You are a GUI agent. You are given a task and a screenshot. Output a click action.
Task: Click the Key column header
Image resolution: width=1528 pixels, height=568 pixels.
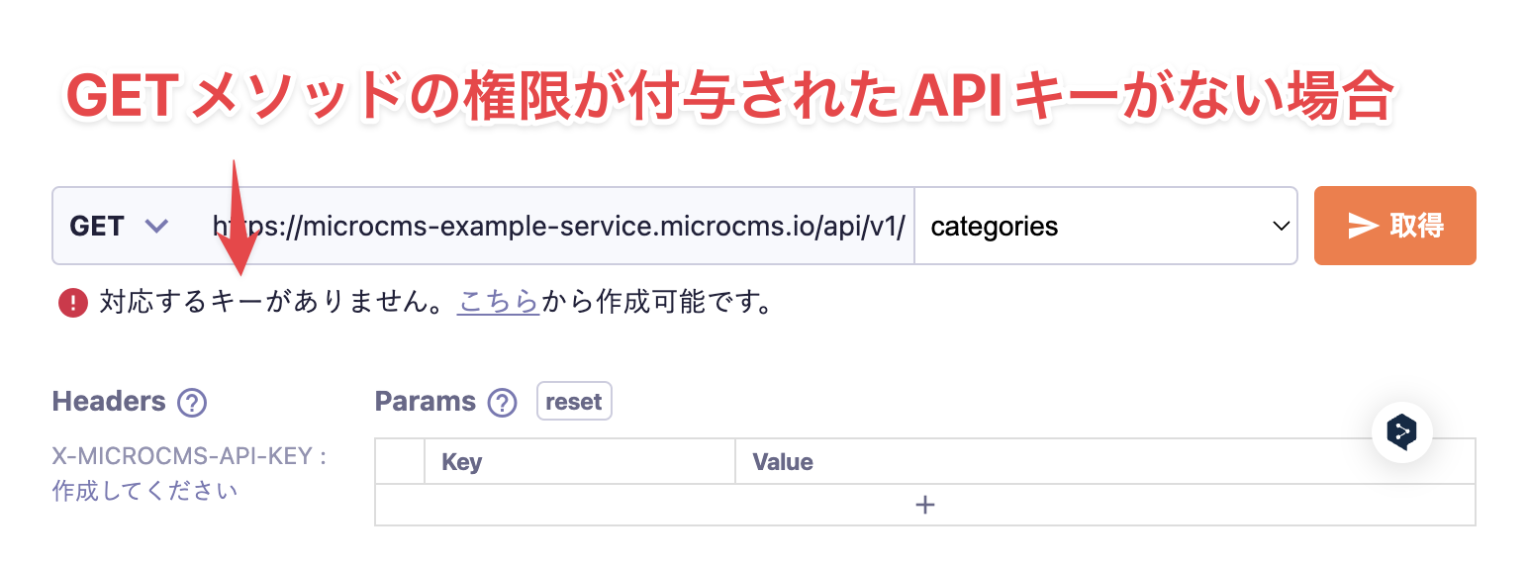click(x=579, y=461)
